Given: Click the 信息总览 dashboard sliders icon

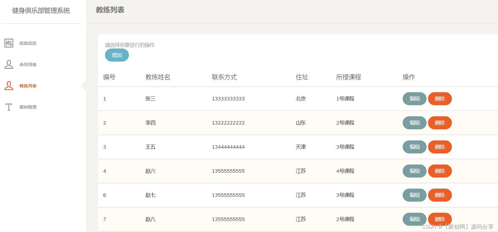Looking at the screenshot, I should click(x=9, y=43).
